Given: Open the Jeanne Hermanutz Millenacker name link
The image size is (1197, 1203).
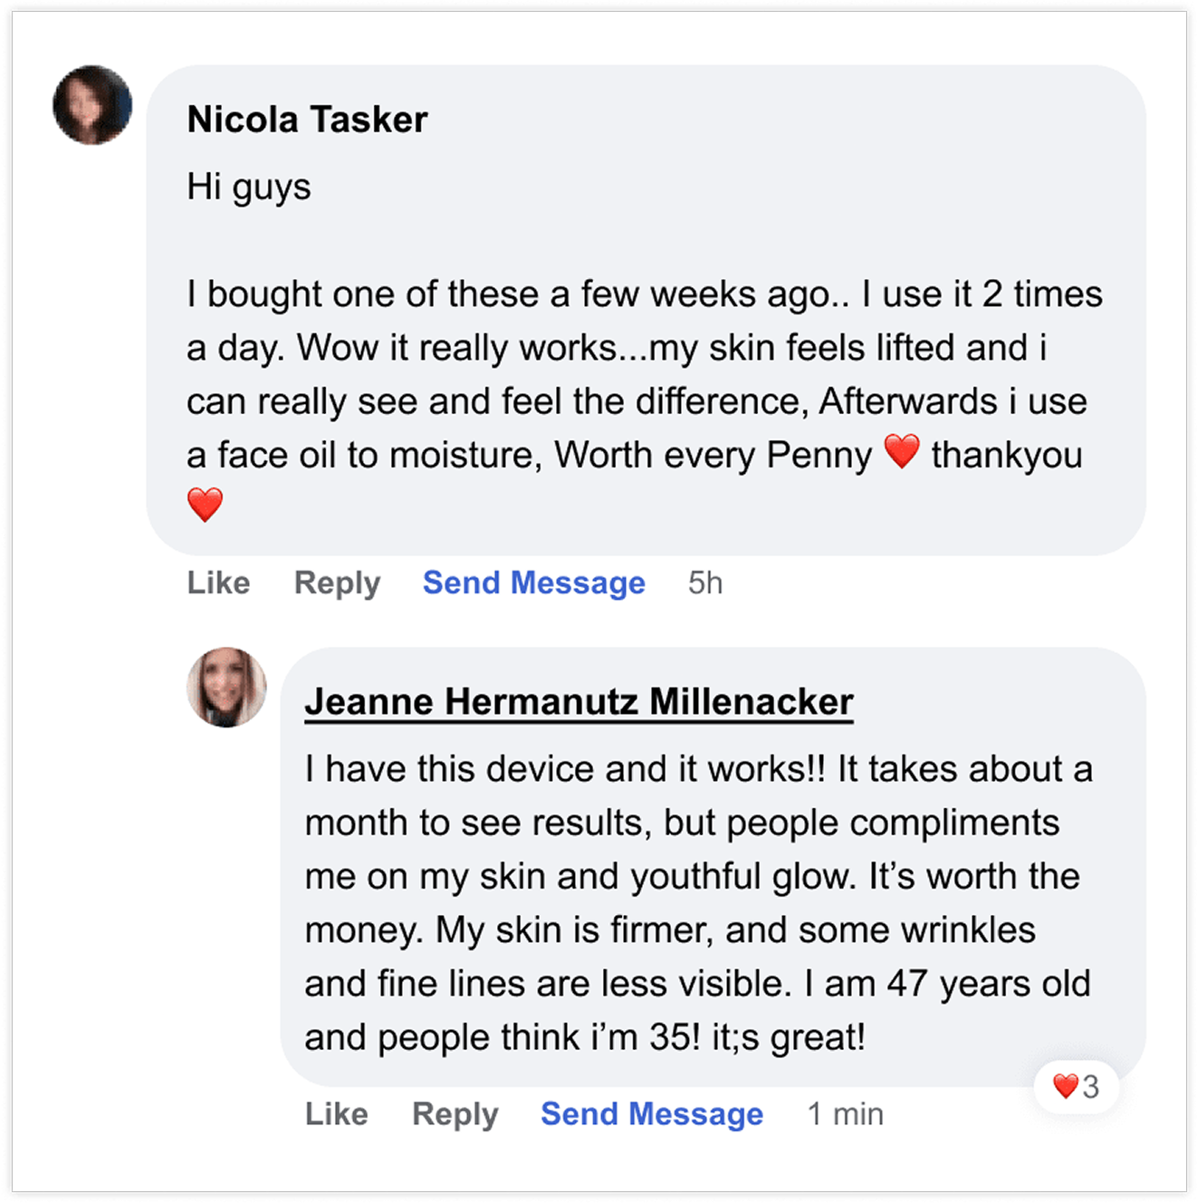Looking at the screenshot, I should (x=579, y=702).
